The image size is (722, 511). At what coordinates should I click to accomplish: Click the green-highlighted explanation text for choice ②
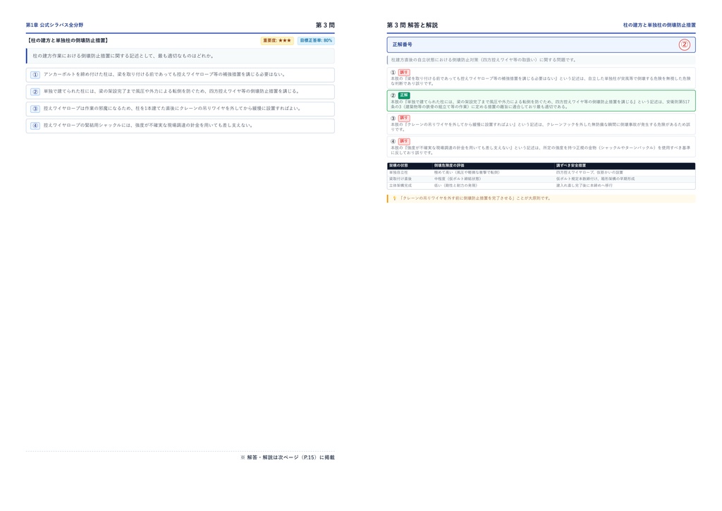click(541, 104)
